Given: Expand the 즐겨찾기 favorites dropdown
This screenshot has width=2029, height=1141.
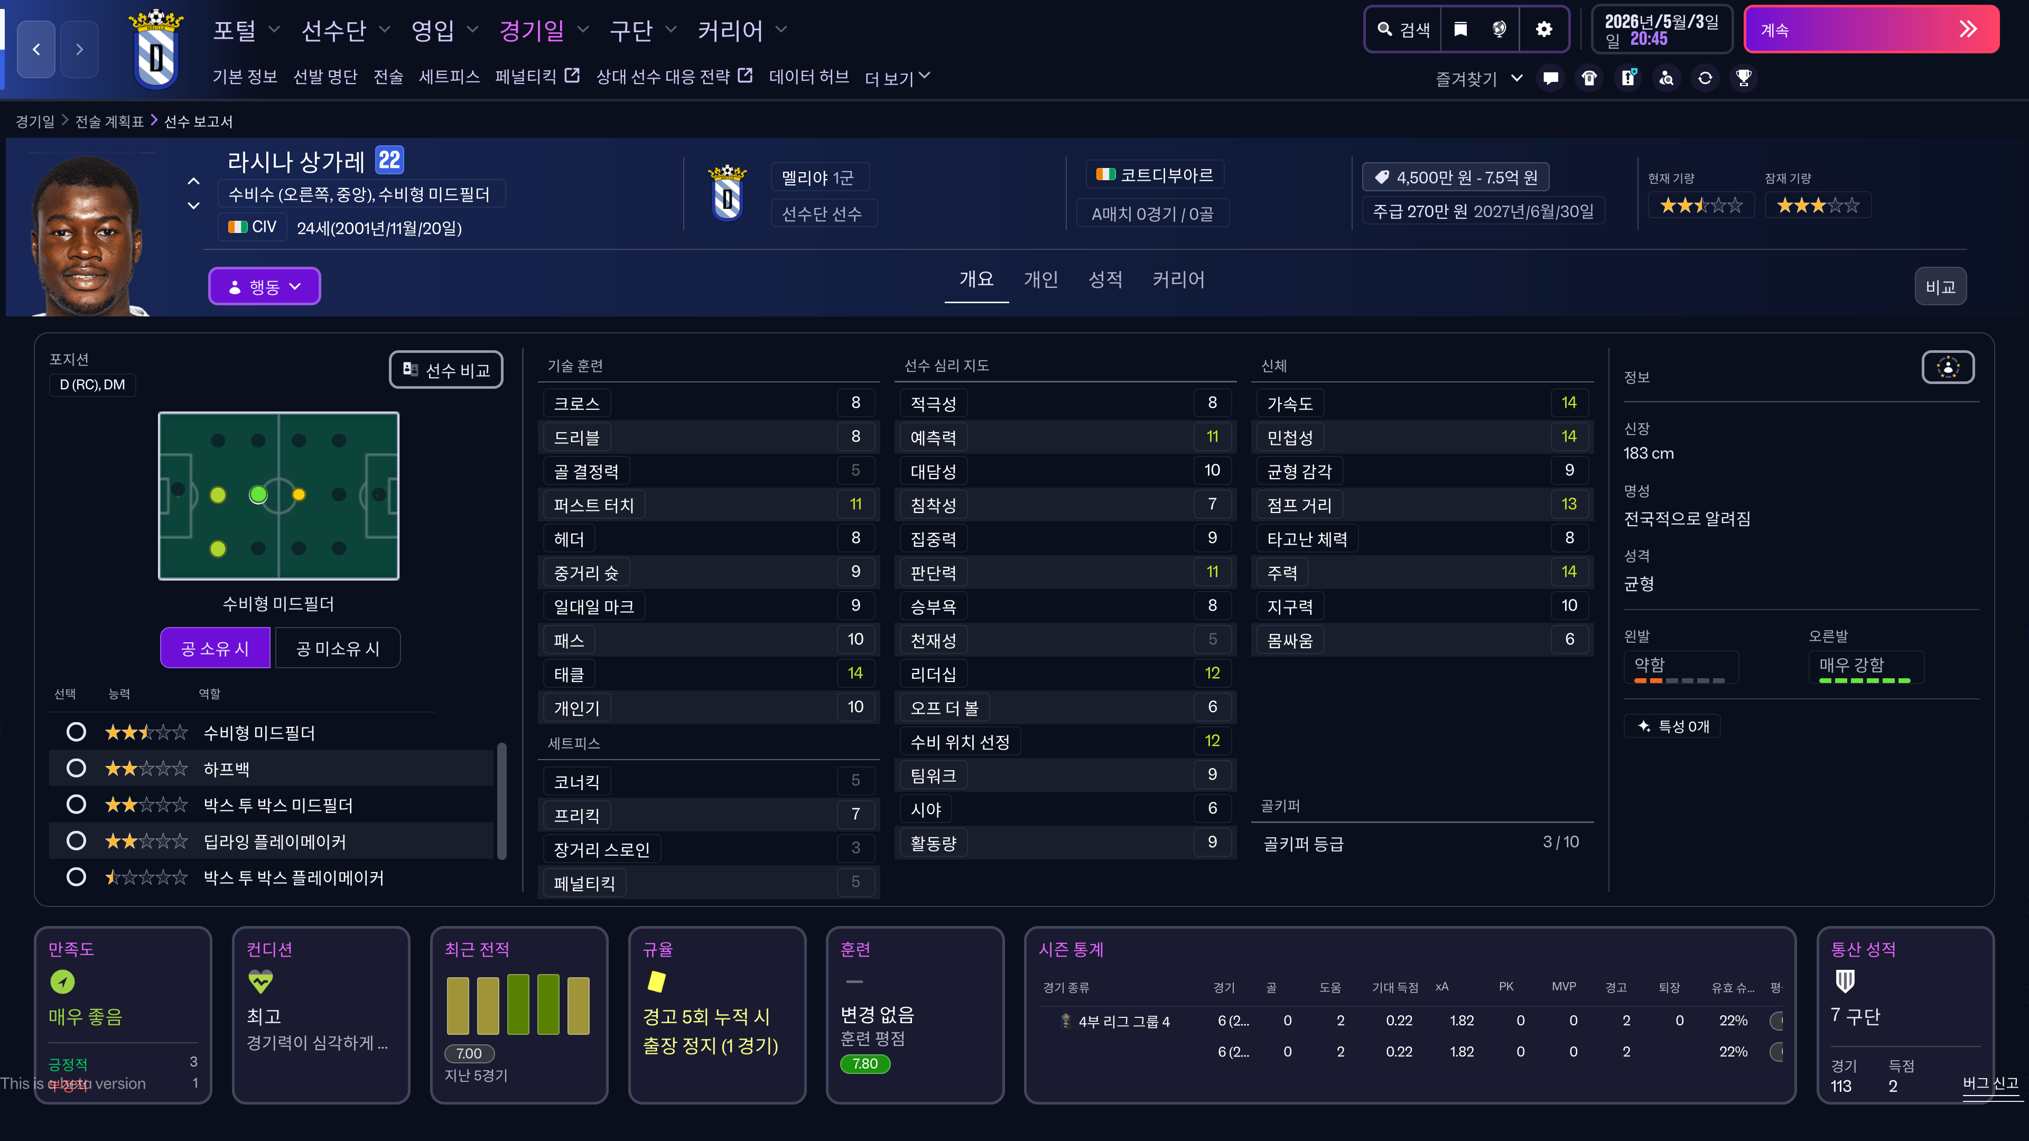Looking at the screenshot, I should 1478,79.
